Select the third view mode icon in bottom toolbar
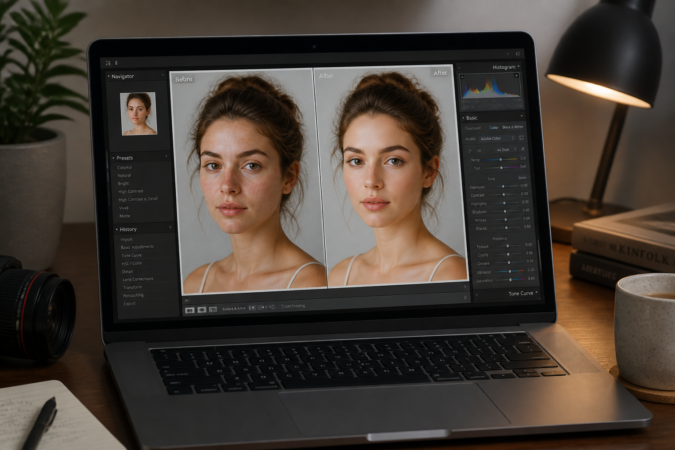675x450 pixels. tap(213, 309)
